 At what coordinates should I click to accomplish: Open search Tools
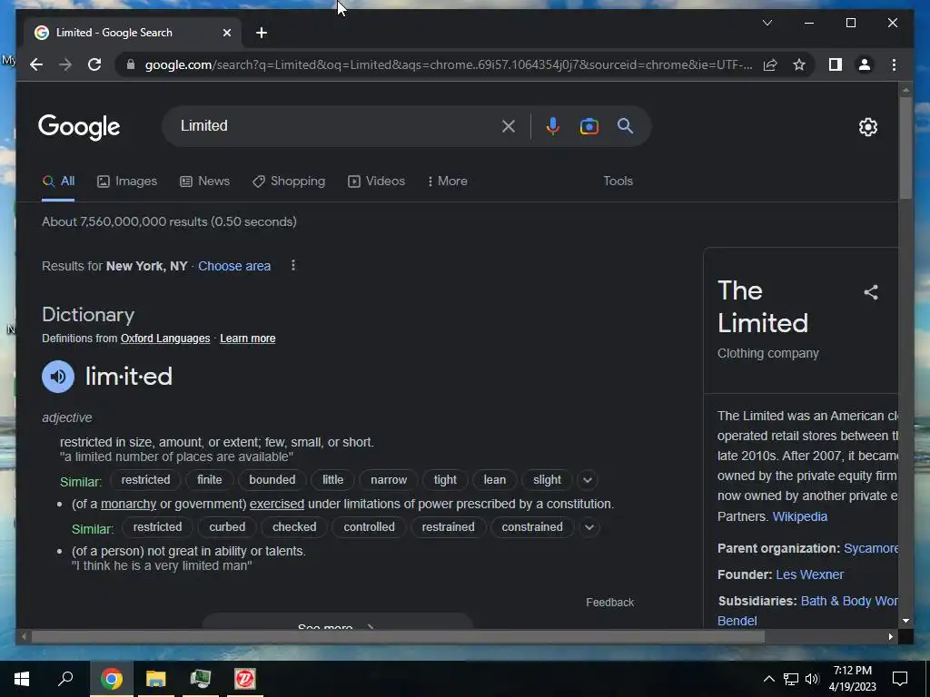[618, 182]
